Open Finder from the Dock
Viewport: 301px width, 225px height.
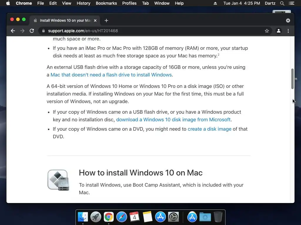pos(83,217)
